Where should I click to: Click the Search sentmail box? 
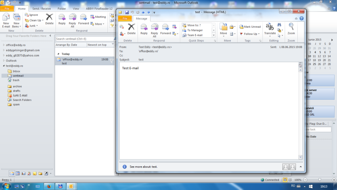click(84, 39)
